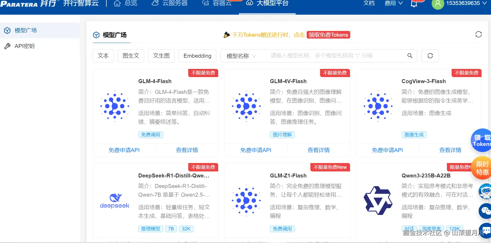Select 模型广场 in sidebar
491x243 pixels.
tap(40, 30)
